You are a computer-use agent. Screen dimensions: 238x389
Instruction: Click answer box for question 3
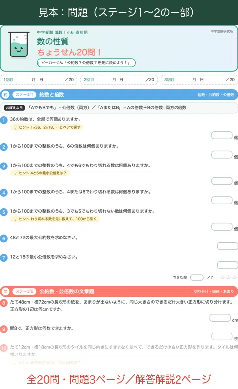pyautogui.click(x=222, y=181)
